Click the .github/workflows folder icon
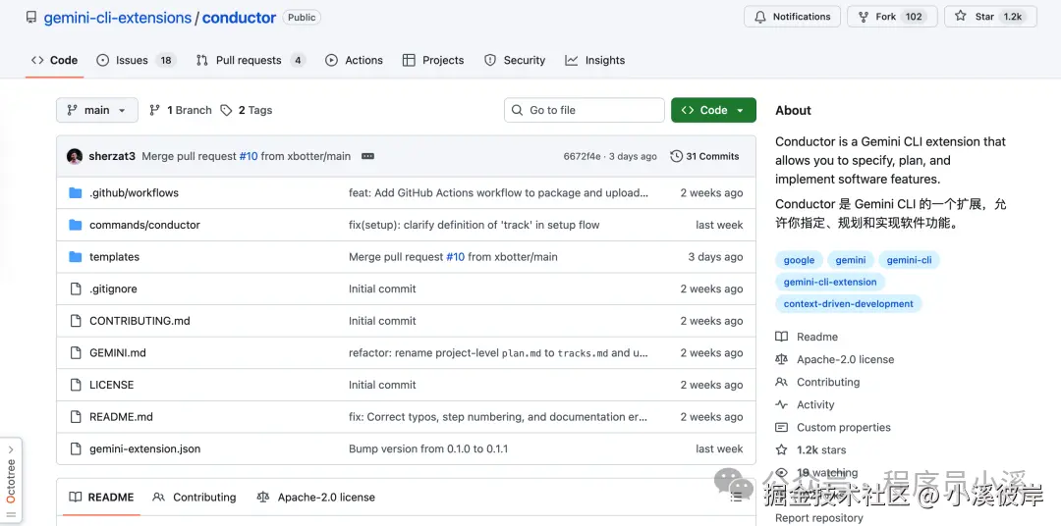Screen dimensions: 1061x526 [76, 193]
